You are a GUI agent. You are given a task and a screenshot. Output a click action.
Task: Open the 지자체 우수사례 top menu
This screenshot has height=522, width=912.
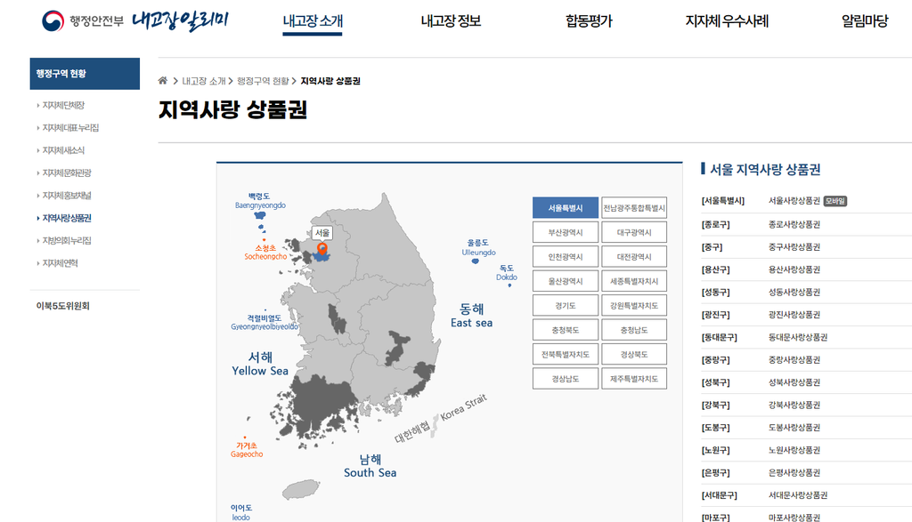coord(727,21)
